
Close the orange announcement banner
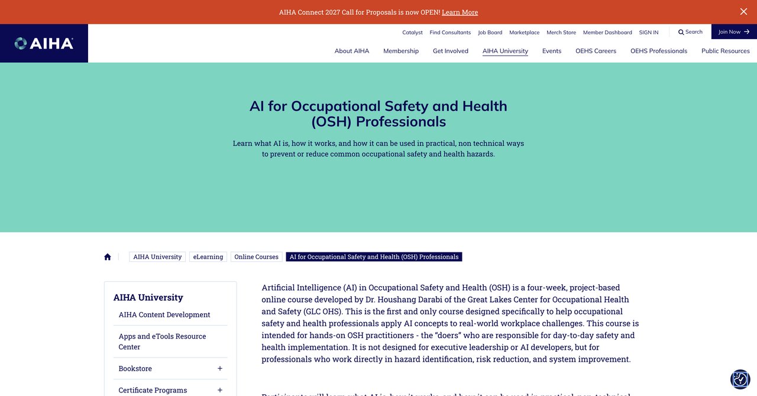tap(743, 12)
